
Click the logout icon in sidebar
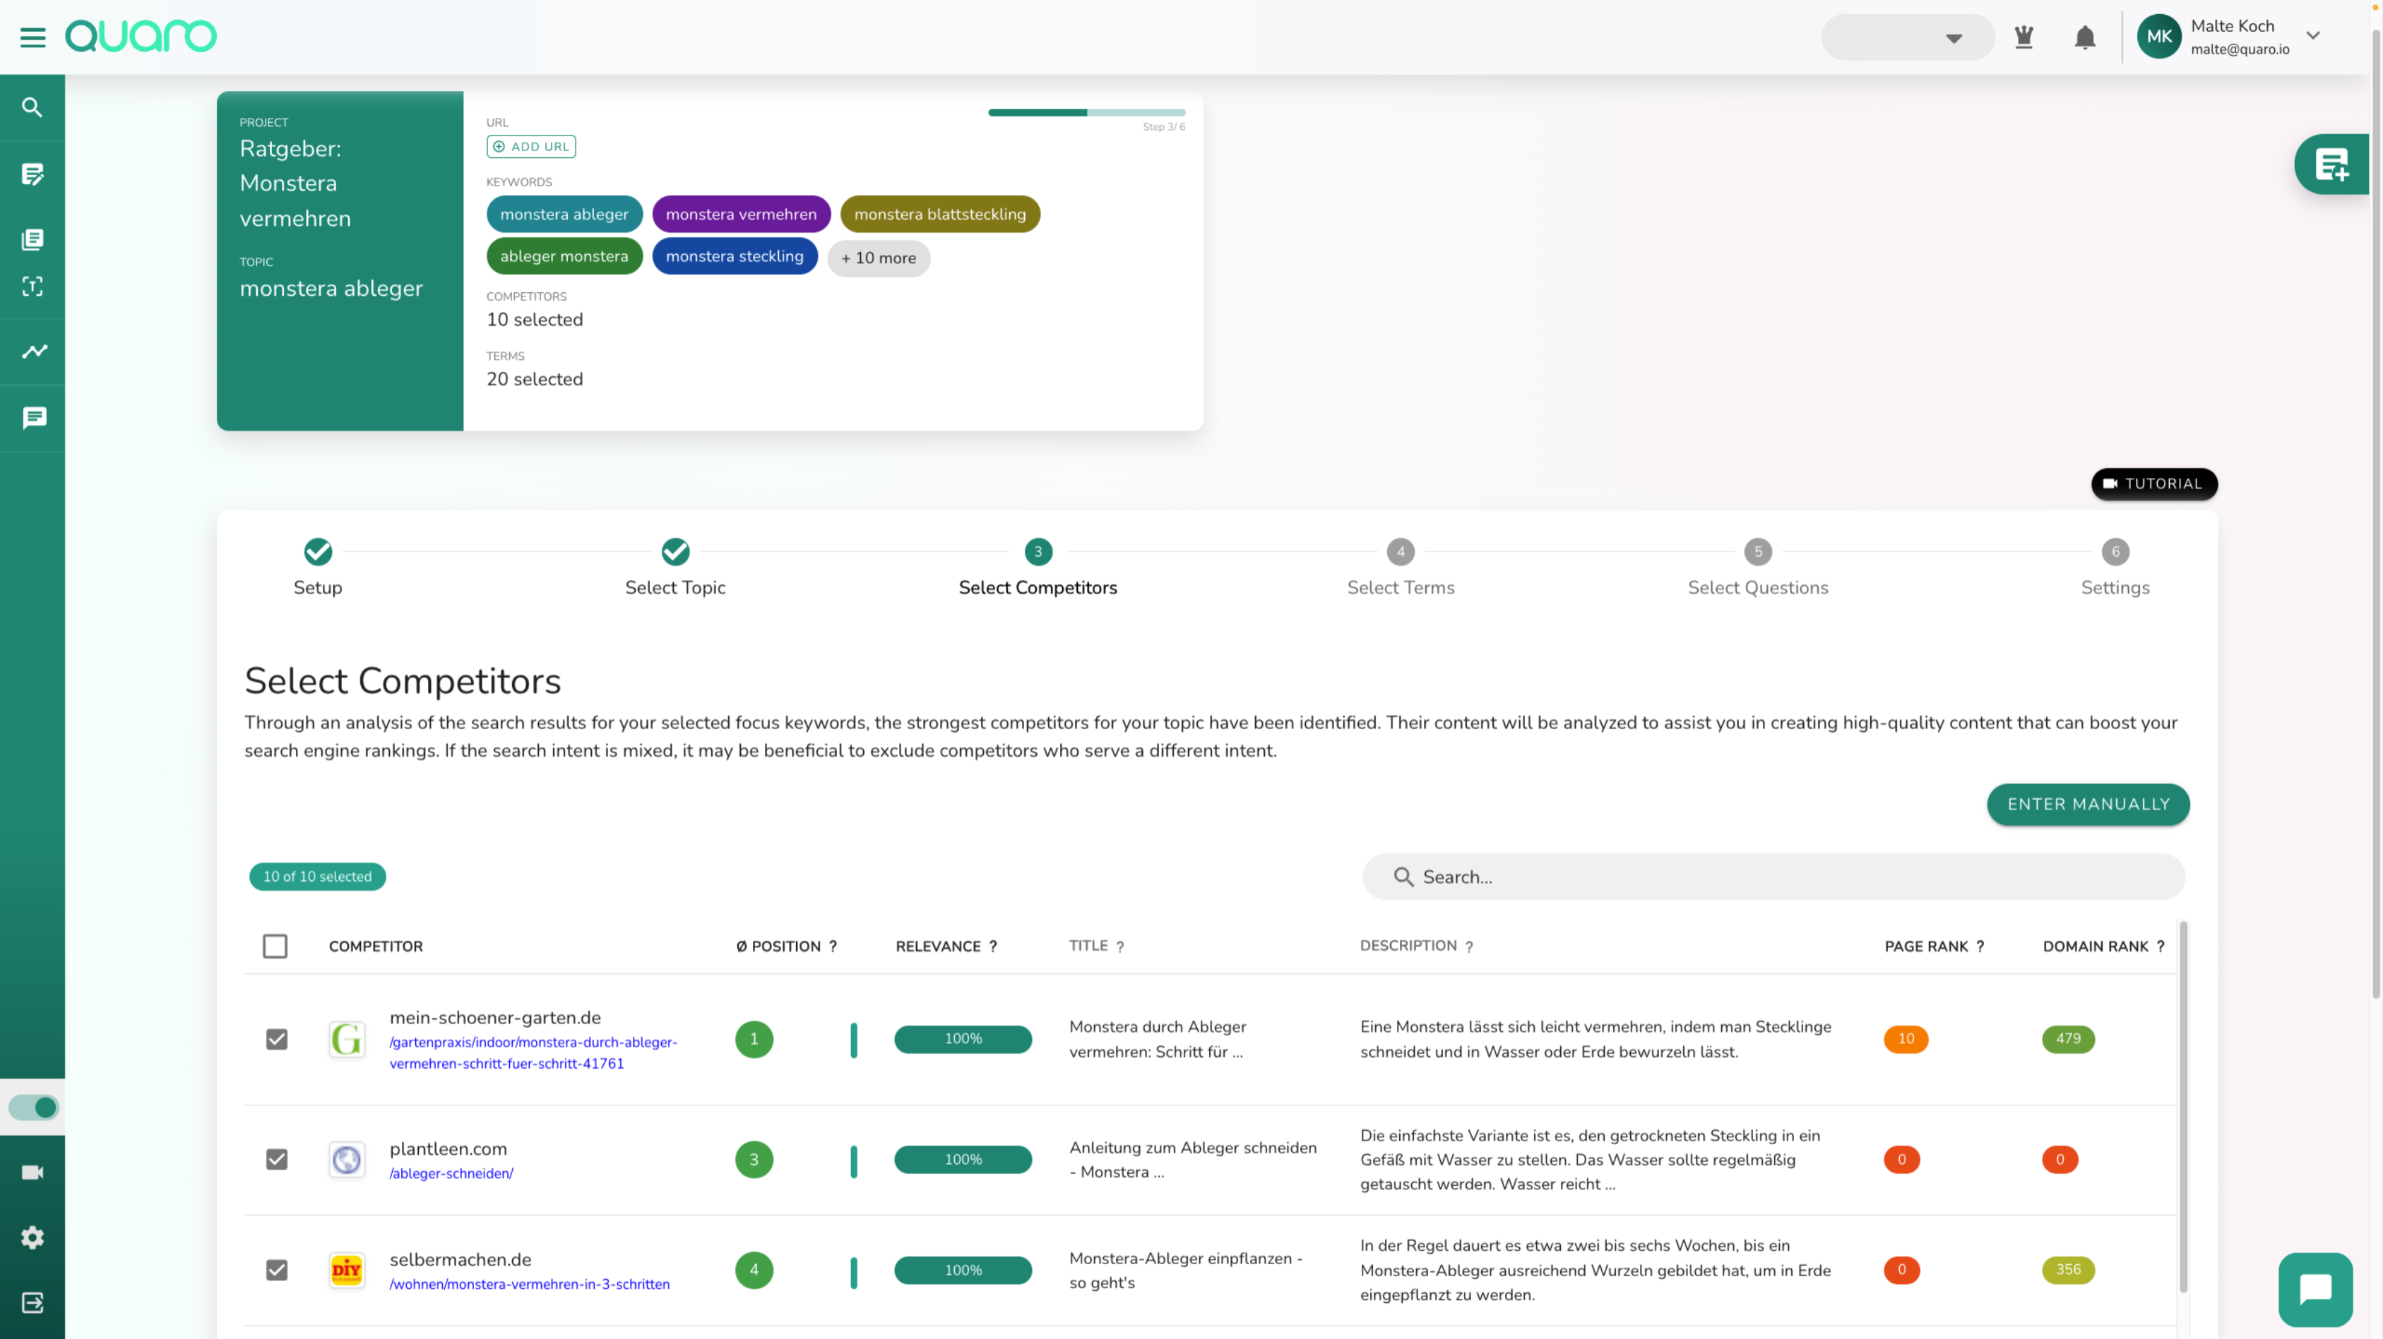32,1302
